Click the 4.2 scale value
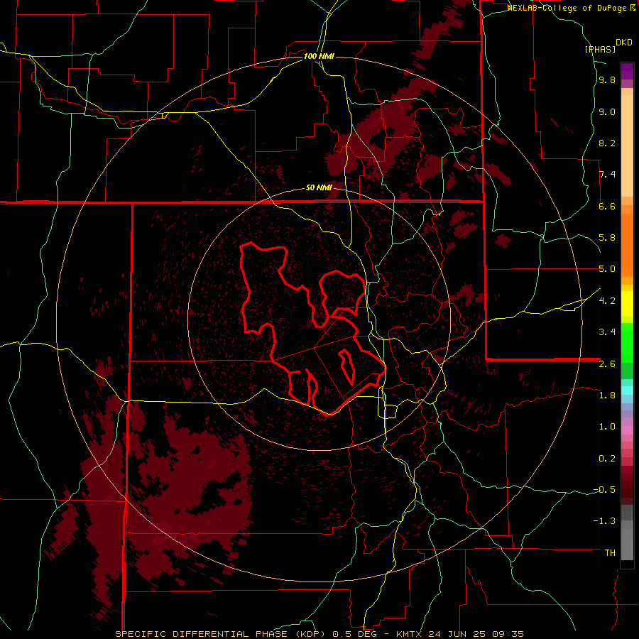The height and width of the screenshot is (639, 639). [x=607, y=301]
